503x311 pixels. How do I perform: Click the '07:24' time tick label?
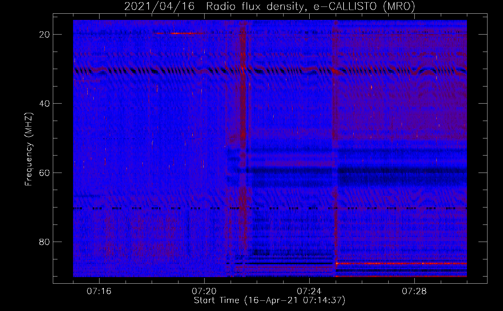[309, 291]
